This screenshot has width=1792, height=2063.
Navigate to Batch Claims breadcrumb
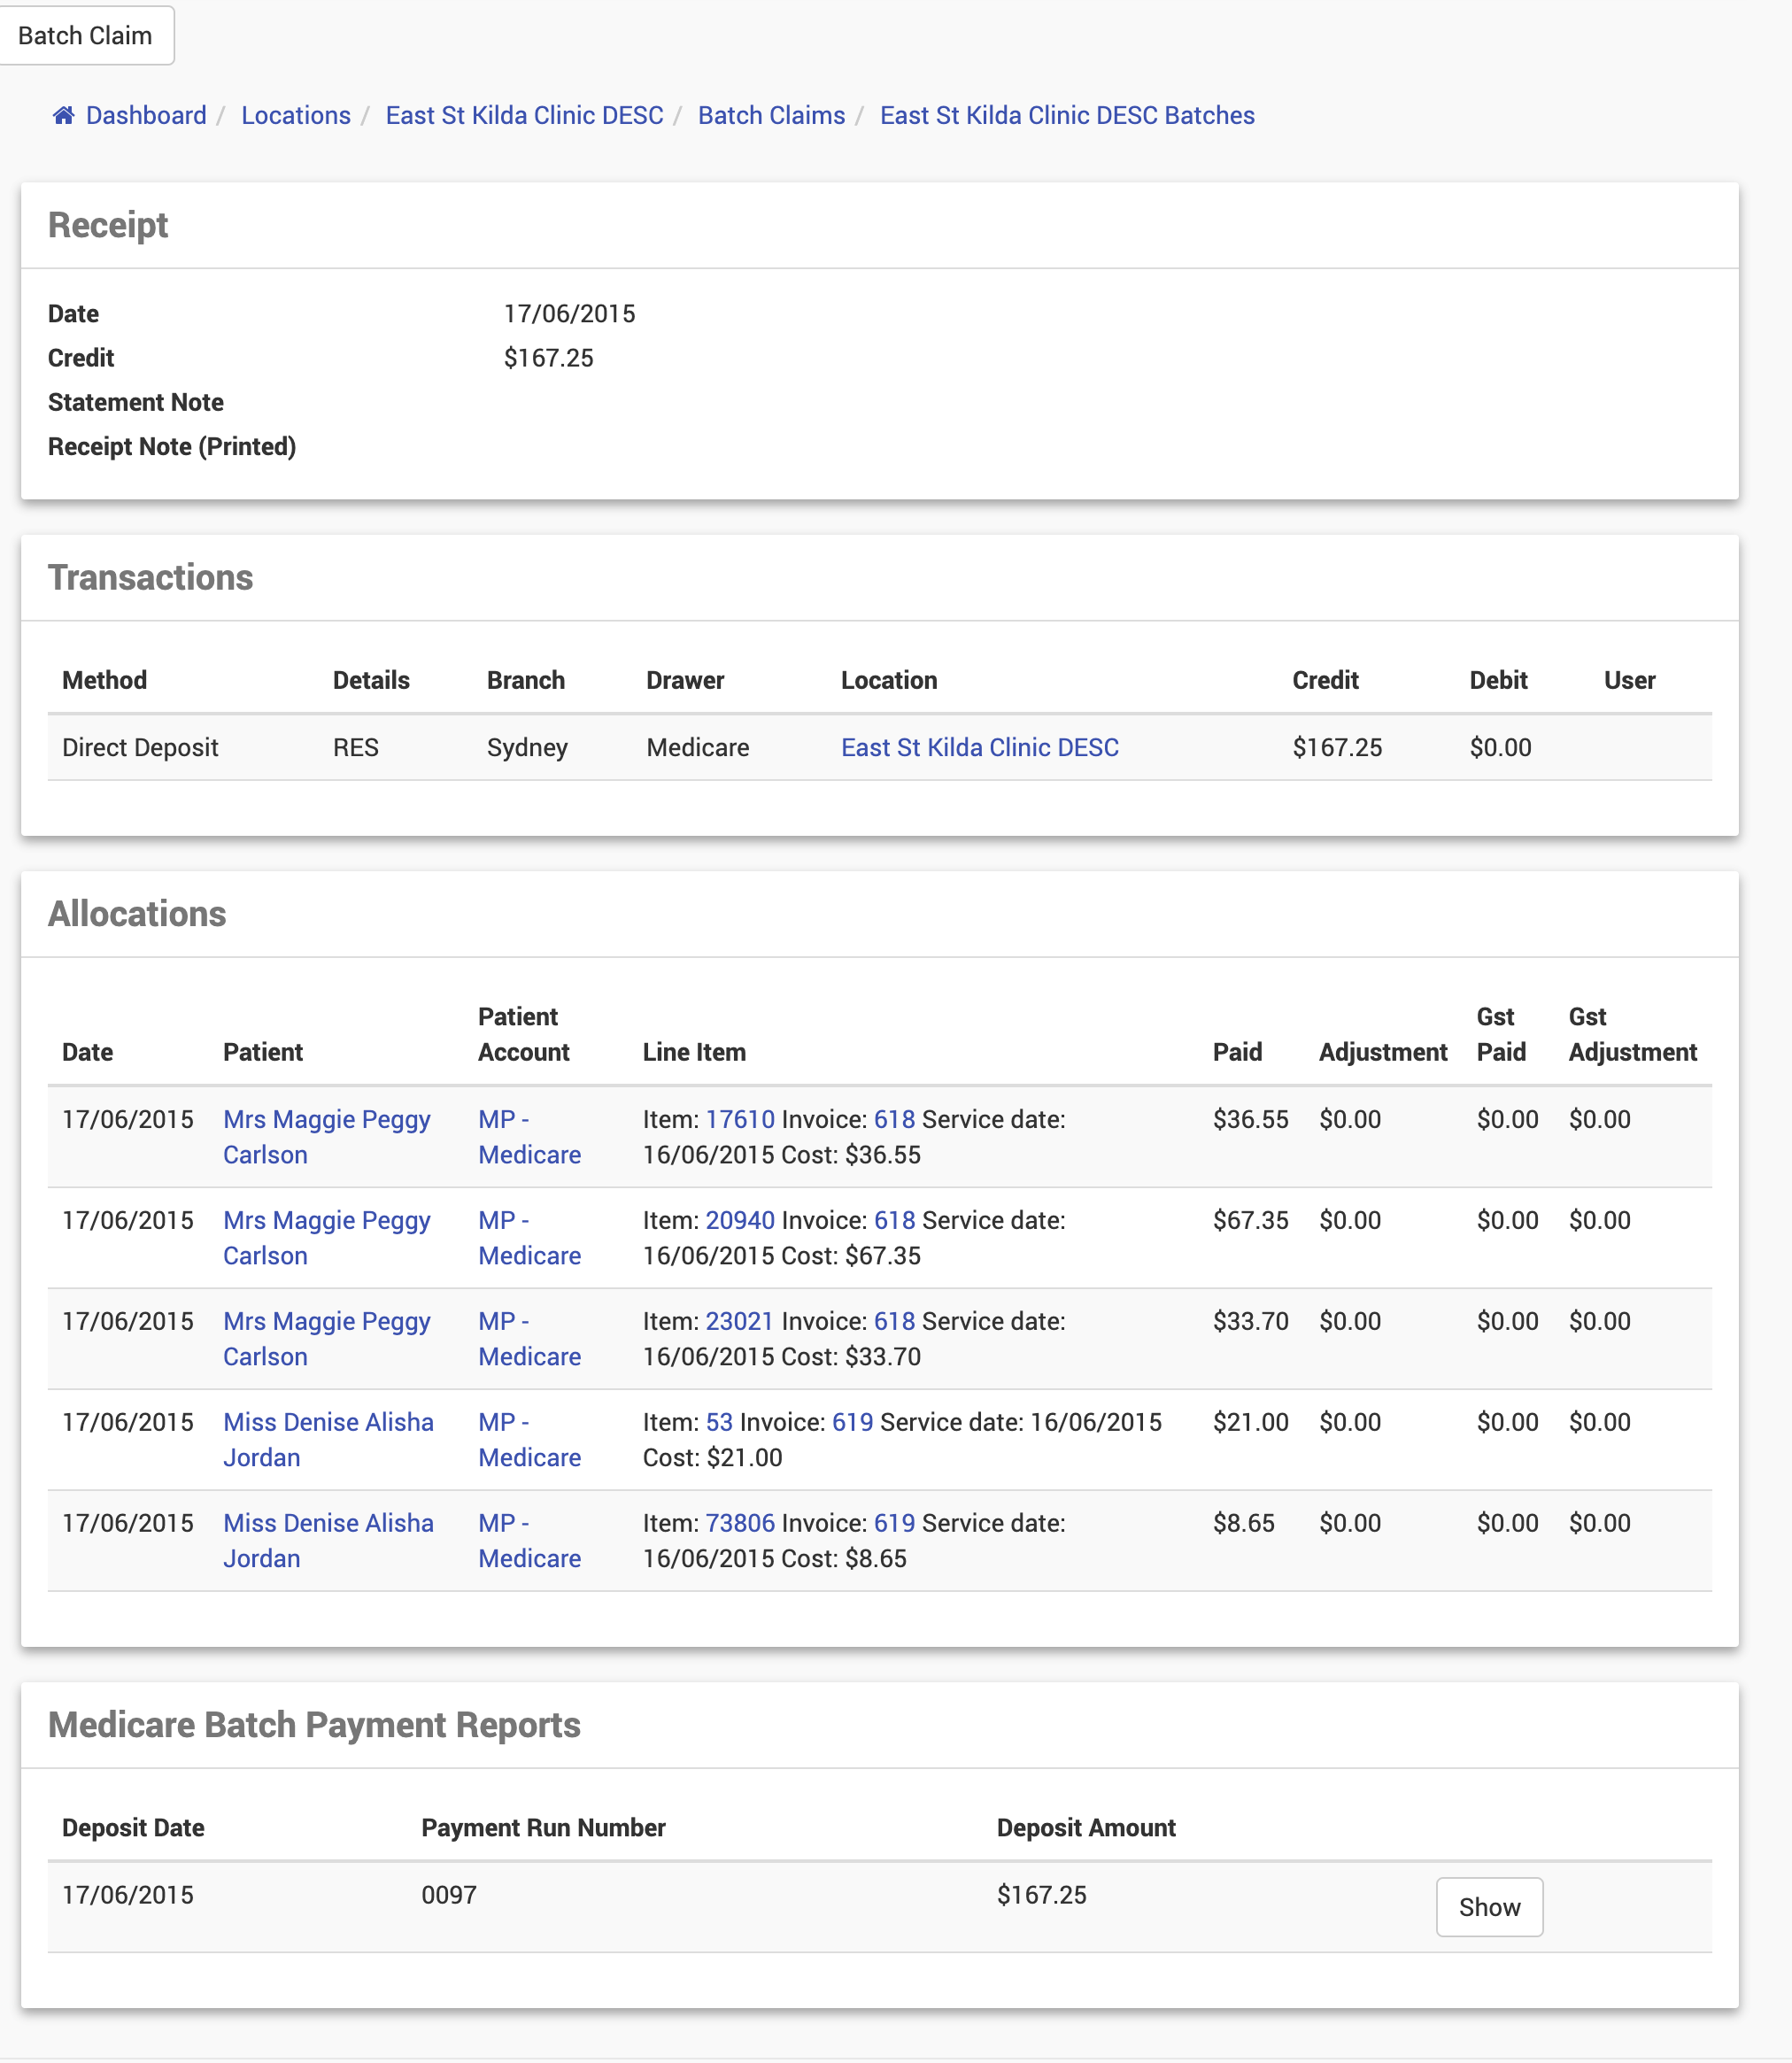point(771,115)
